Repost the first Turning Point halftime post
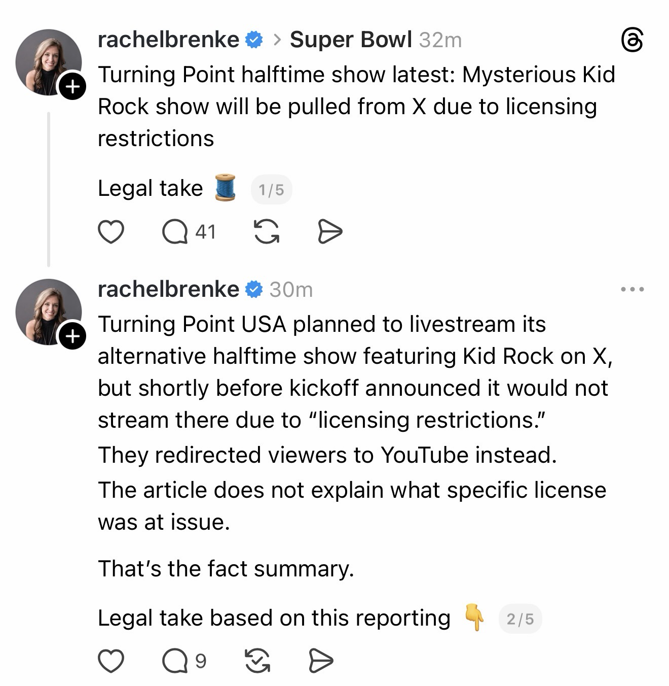The height and width of the screenshot is (686, 669). (267, 232)
